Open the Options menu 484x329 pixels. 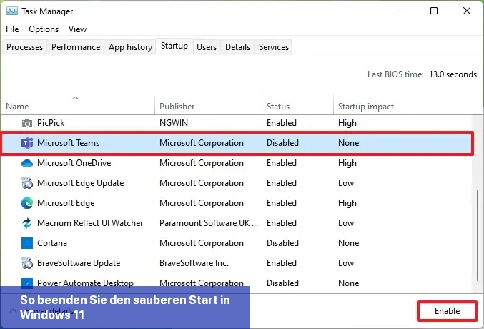click(44, 29)
